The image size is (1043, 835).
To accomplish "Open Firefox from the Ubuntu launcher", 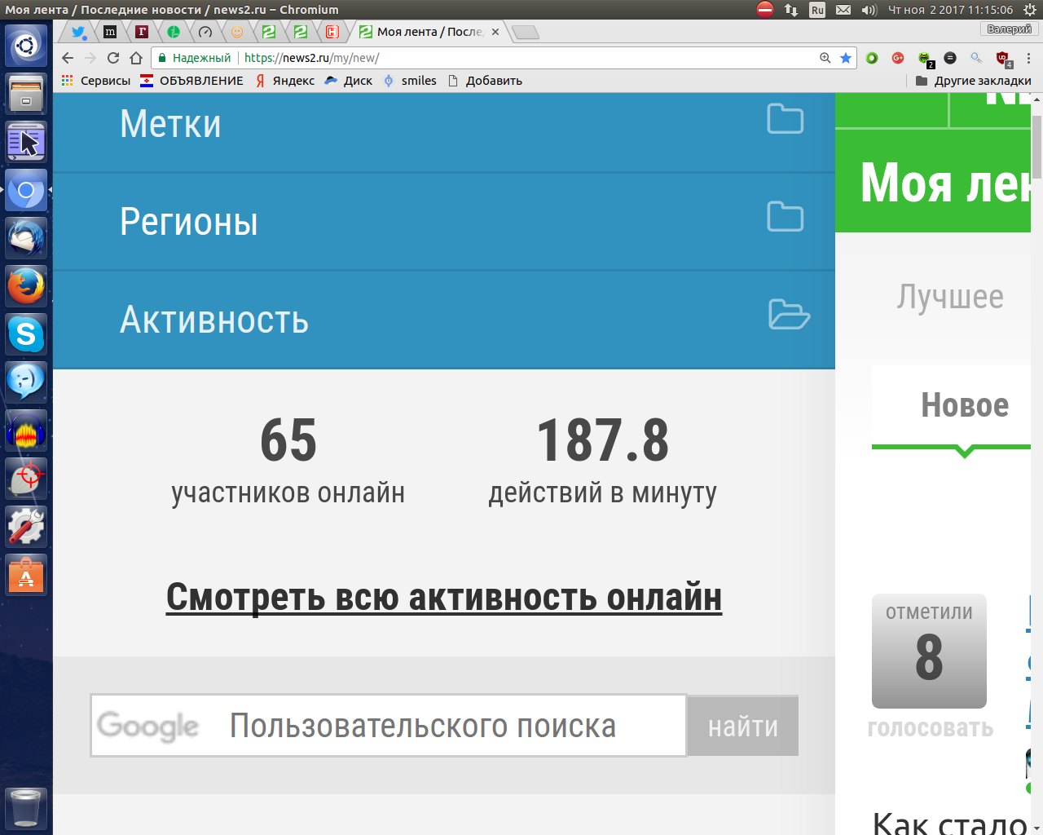I will [26, 286].
